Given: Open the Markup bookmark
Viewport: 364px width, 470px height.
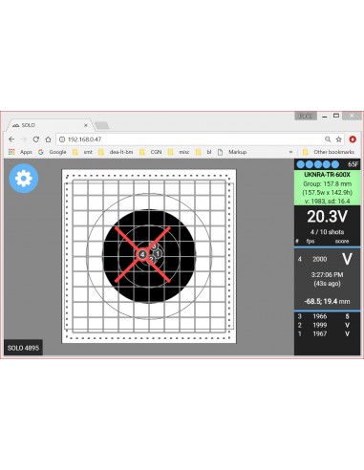Looking at the screenshot, I should [x=232, y=152].
